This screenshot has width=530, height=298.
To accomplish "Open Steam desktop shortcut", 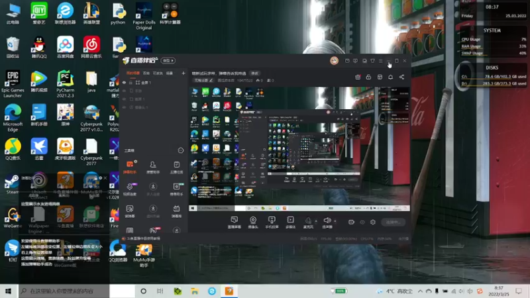I will click(x=12, y=184).
